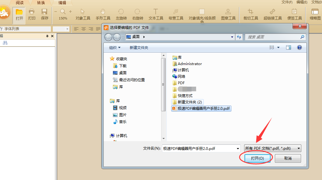
Task: Zoom in with the plus icon
Action: click(x=71, y=12)
